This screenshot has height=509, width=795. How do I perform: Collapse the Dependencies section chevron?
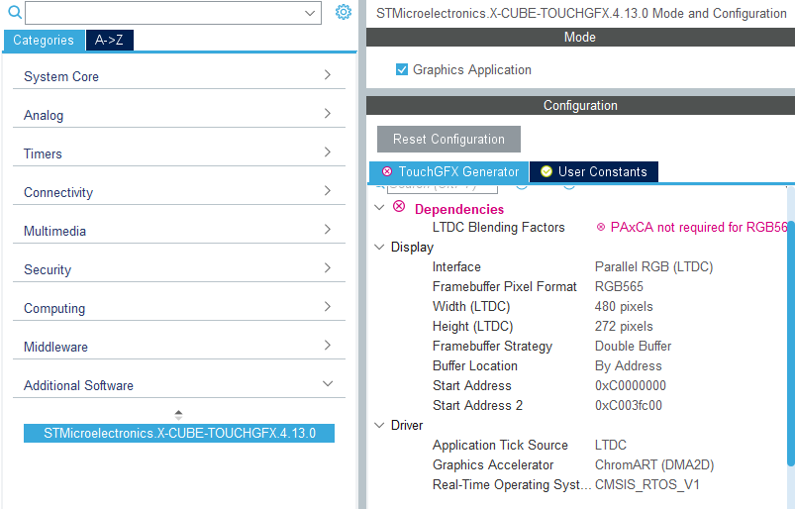pos(379,207)
